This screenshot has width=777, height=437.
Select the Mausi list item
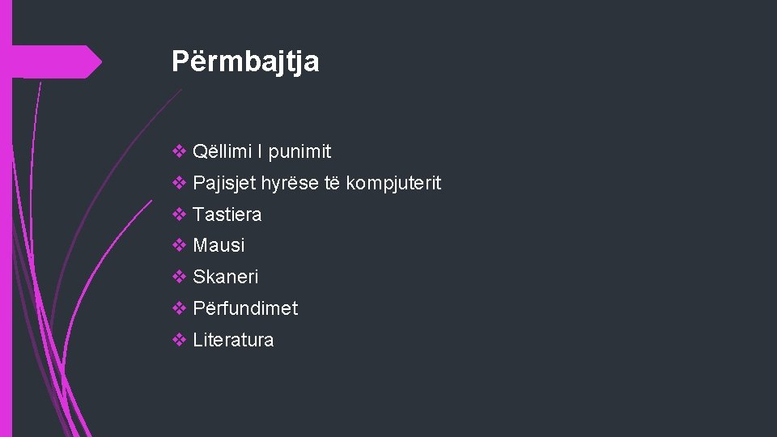(x=219, y=245)
